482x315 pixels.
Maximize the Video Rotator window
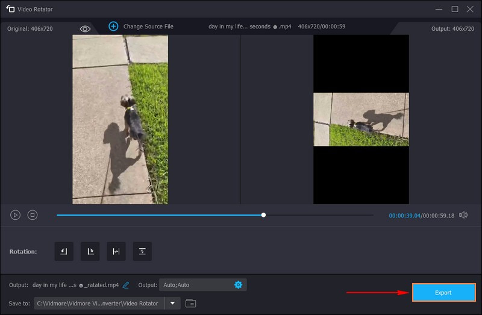(x=455, y=9)
